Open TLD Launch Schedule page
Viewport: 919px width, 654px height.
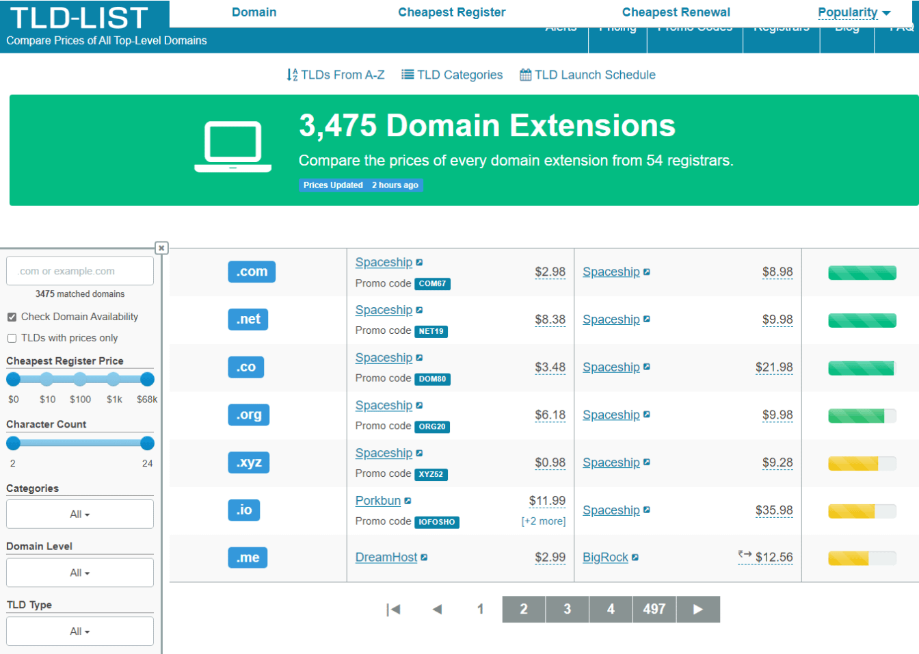(x=588, y=75)
